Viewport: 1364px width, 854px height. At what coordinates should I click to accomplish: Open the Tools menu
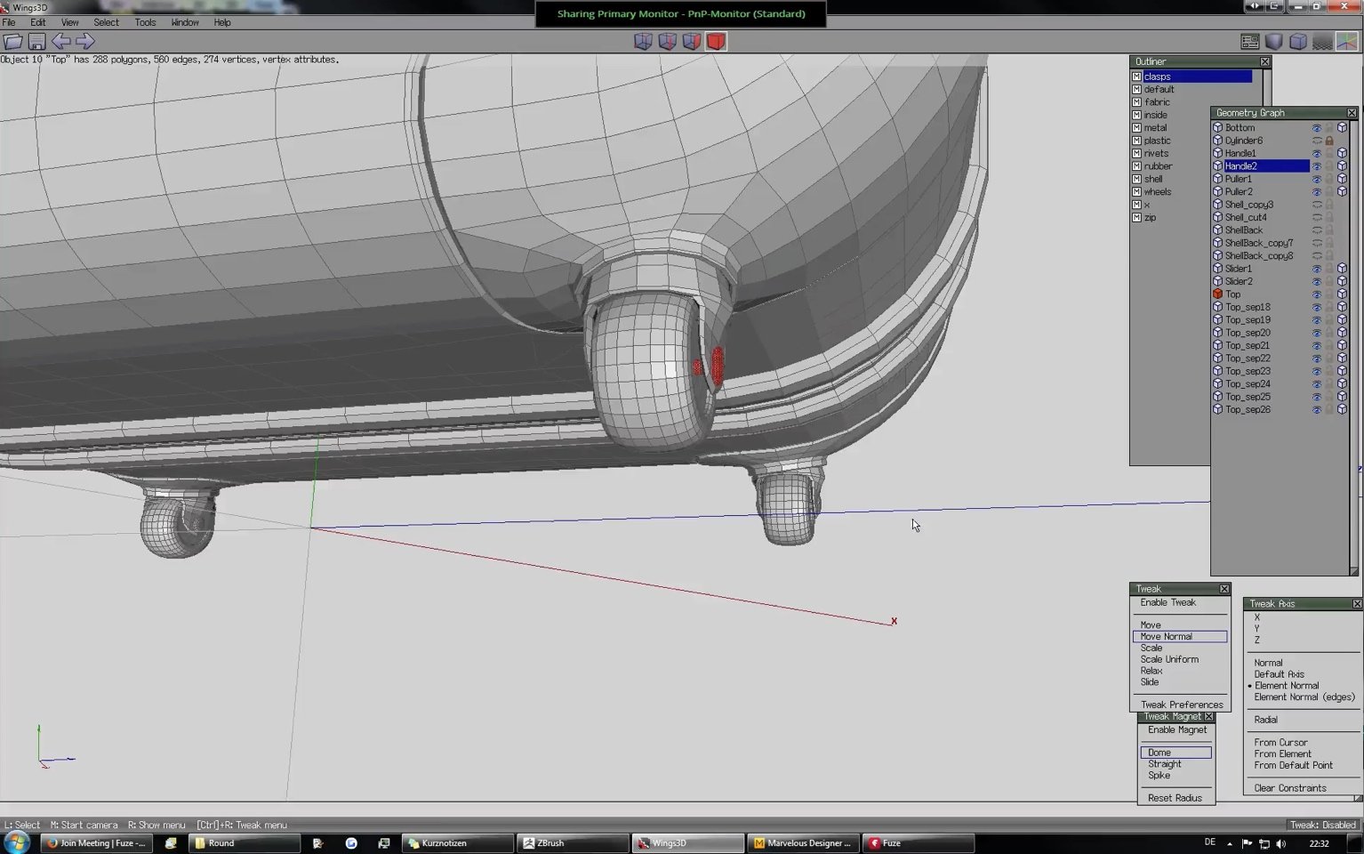[145, 22]
